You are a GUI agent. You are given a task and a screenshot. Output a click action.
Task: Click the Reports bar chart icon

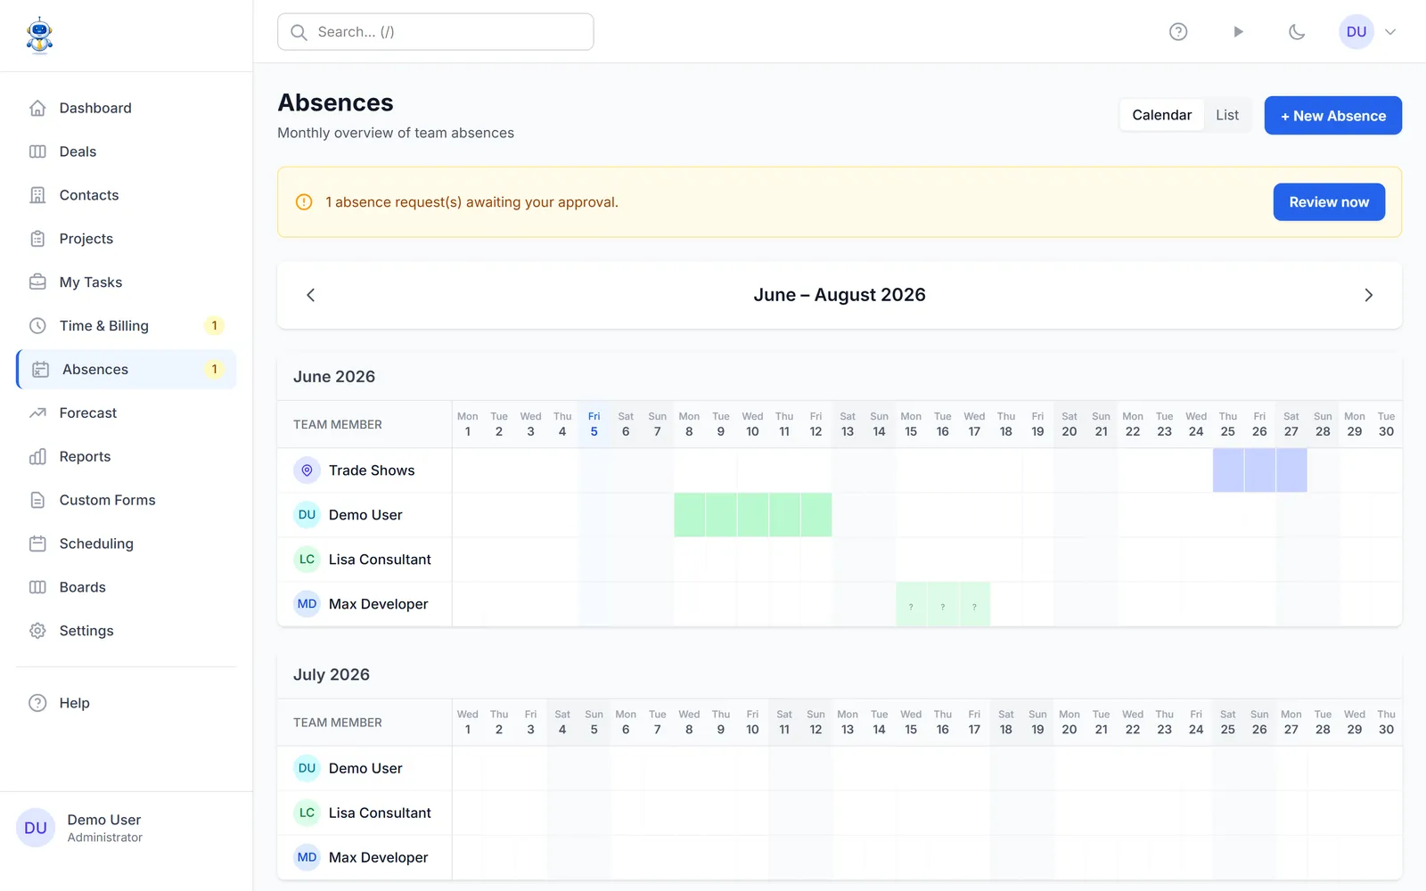coord(37,457)
